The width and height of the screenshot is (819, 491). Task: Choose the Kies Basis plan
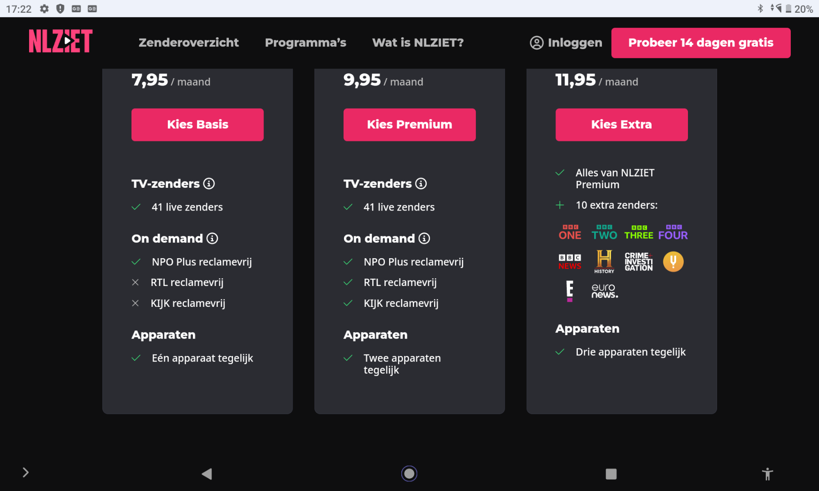coord(197,125)
